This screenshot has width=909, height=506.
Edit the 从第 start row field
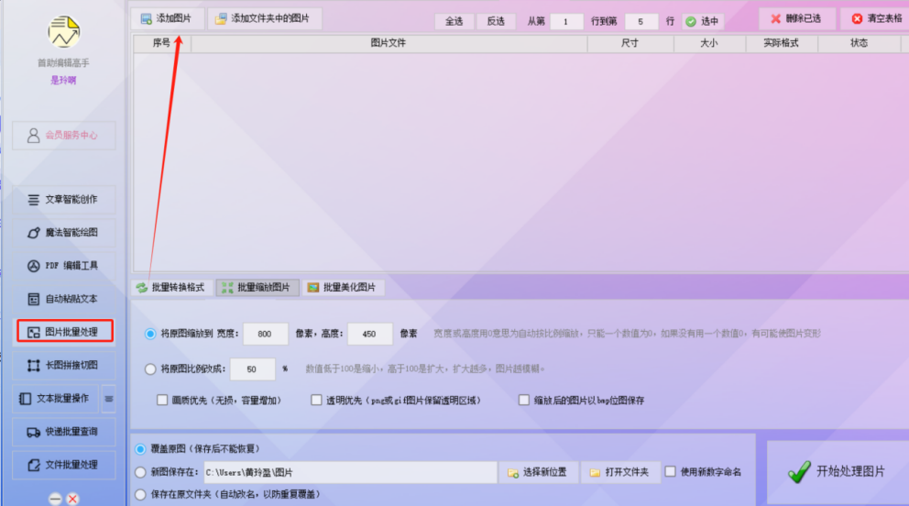point(565,21)
